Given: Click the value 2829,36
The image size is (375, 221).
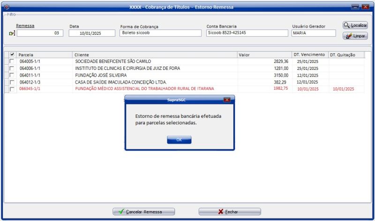Looking at the screenshot, I should point(281,61).
